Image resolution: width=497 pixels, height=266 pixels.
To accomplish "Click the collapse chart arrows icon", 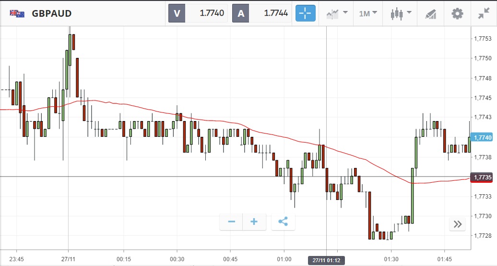I will tap(483, 13).
